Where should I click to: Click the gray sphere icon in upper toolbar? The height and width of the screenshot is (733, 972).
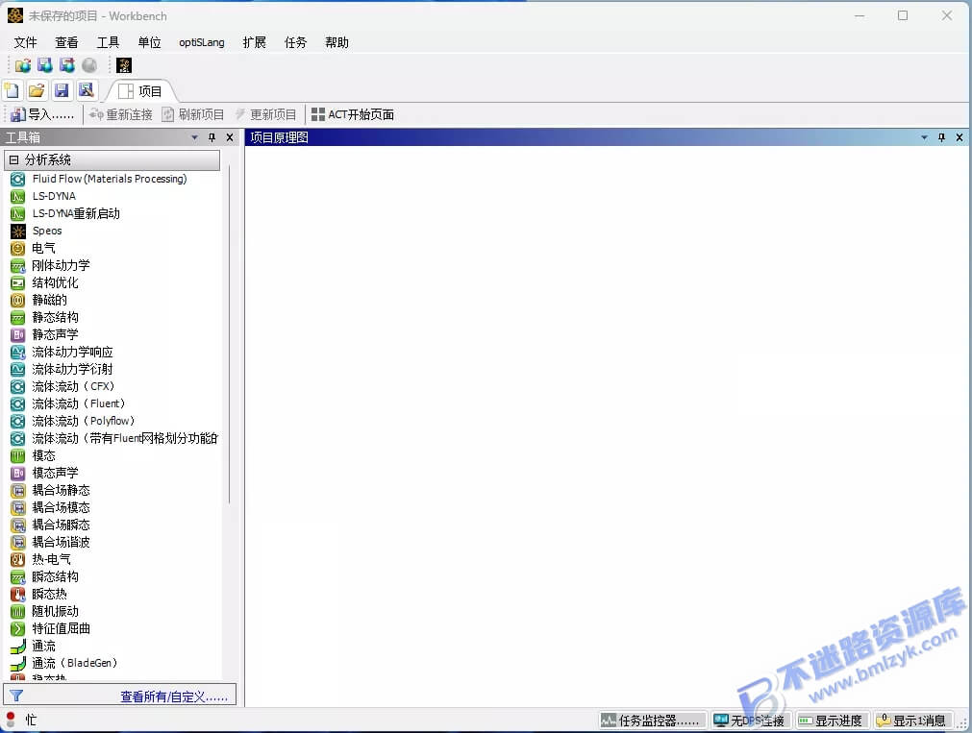(89, 65)
